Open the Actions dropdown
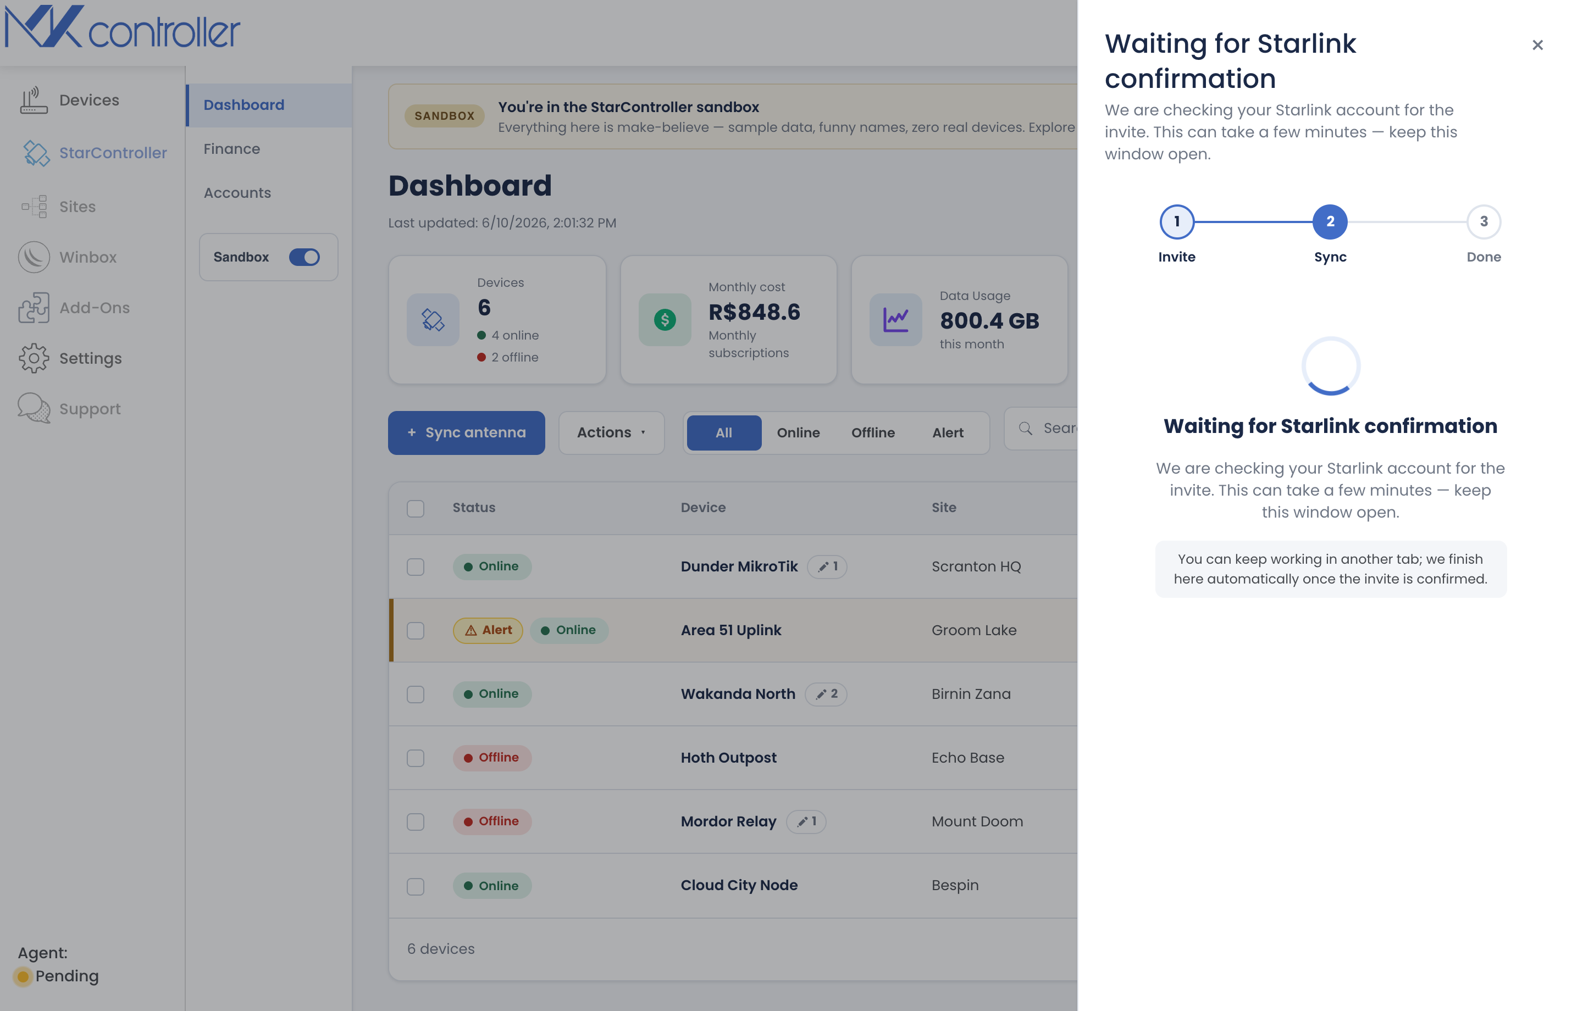 click(x=611, y=432)
